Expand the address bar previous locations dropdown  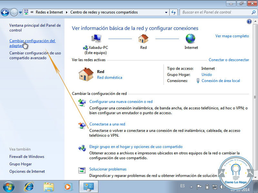point(166,13)
